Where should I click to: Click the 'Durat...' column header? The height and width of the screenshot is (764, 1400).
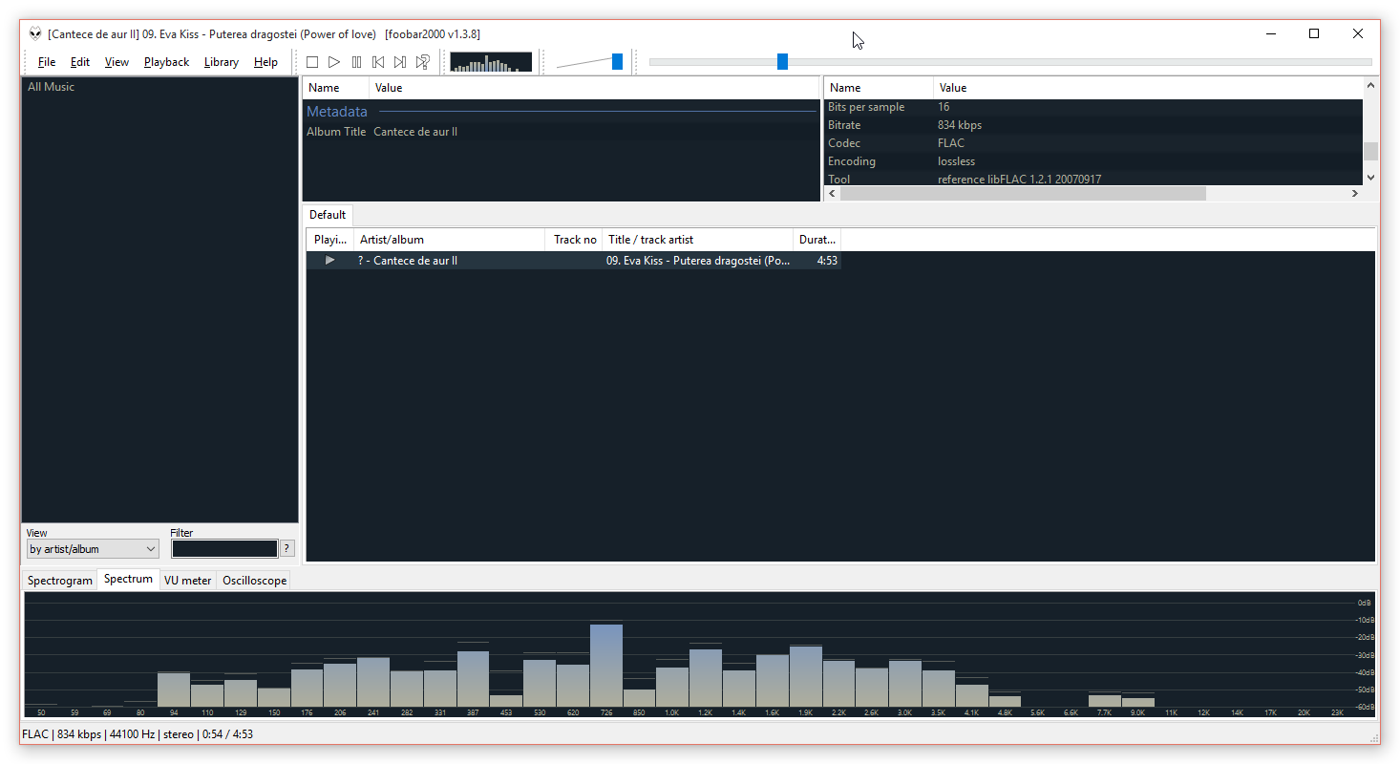point(817,240)
